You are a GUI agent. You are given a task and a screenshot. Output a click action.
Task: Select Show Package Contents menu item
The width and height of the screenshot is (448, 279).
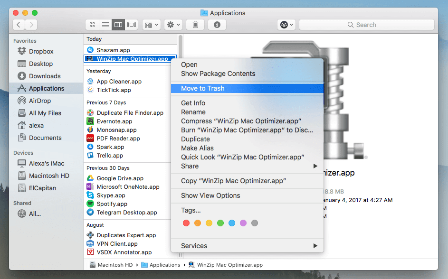[x=218, y=74]
